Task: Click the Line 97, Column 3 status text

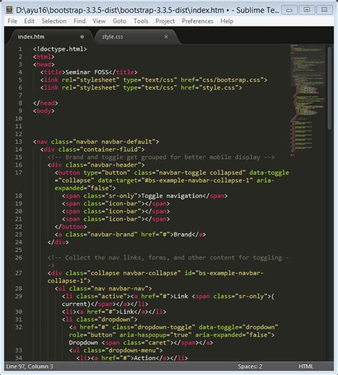Action: coord(29,366)
